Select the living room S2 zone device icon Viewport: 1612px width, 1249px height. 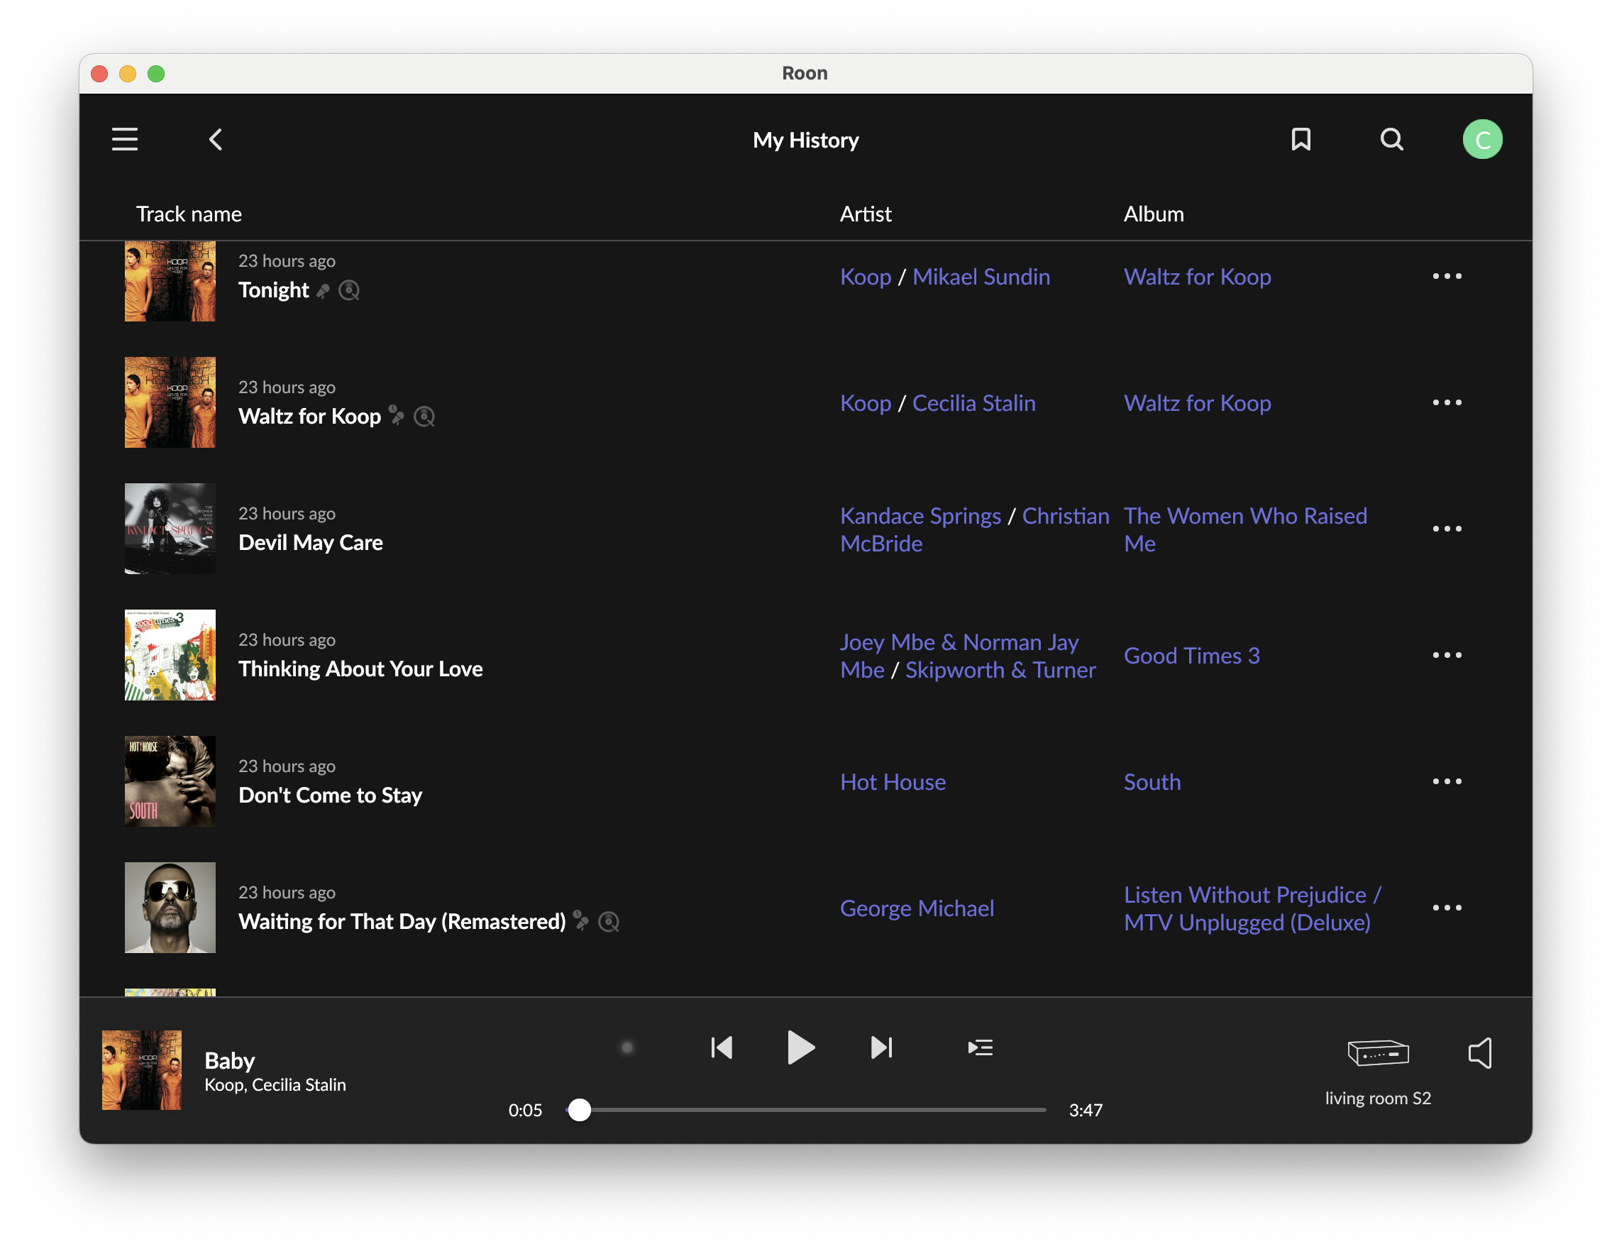click(1377, 1052)
